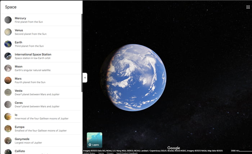
Task: Open the Layers map type thumbnail
Action: click(94, 140)
